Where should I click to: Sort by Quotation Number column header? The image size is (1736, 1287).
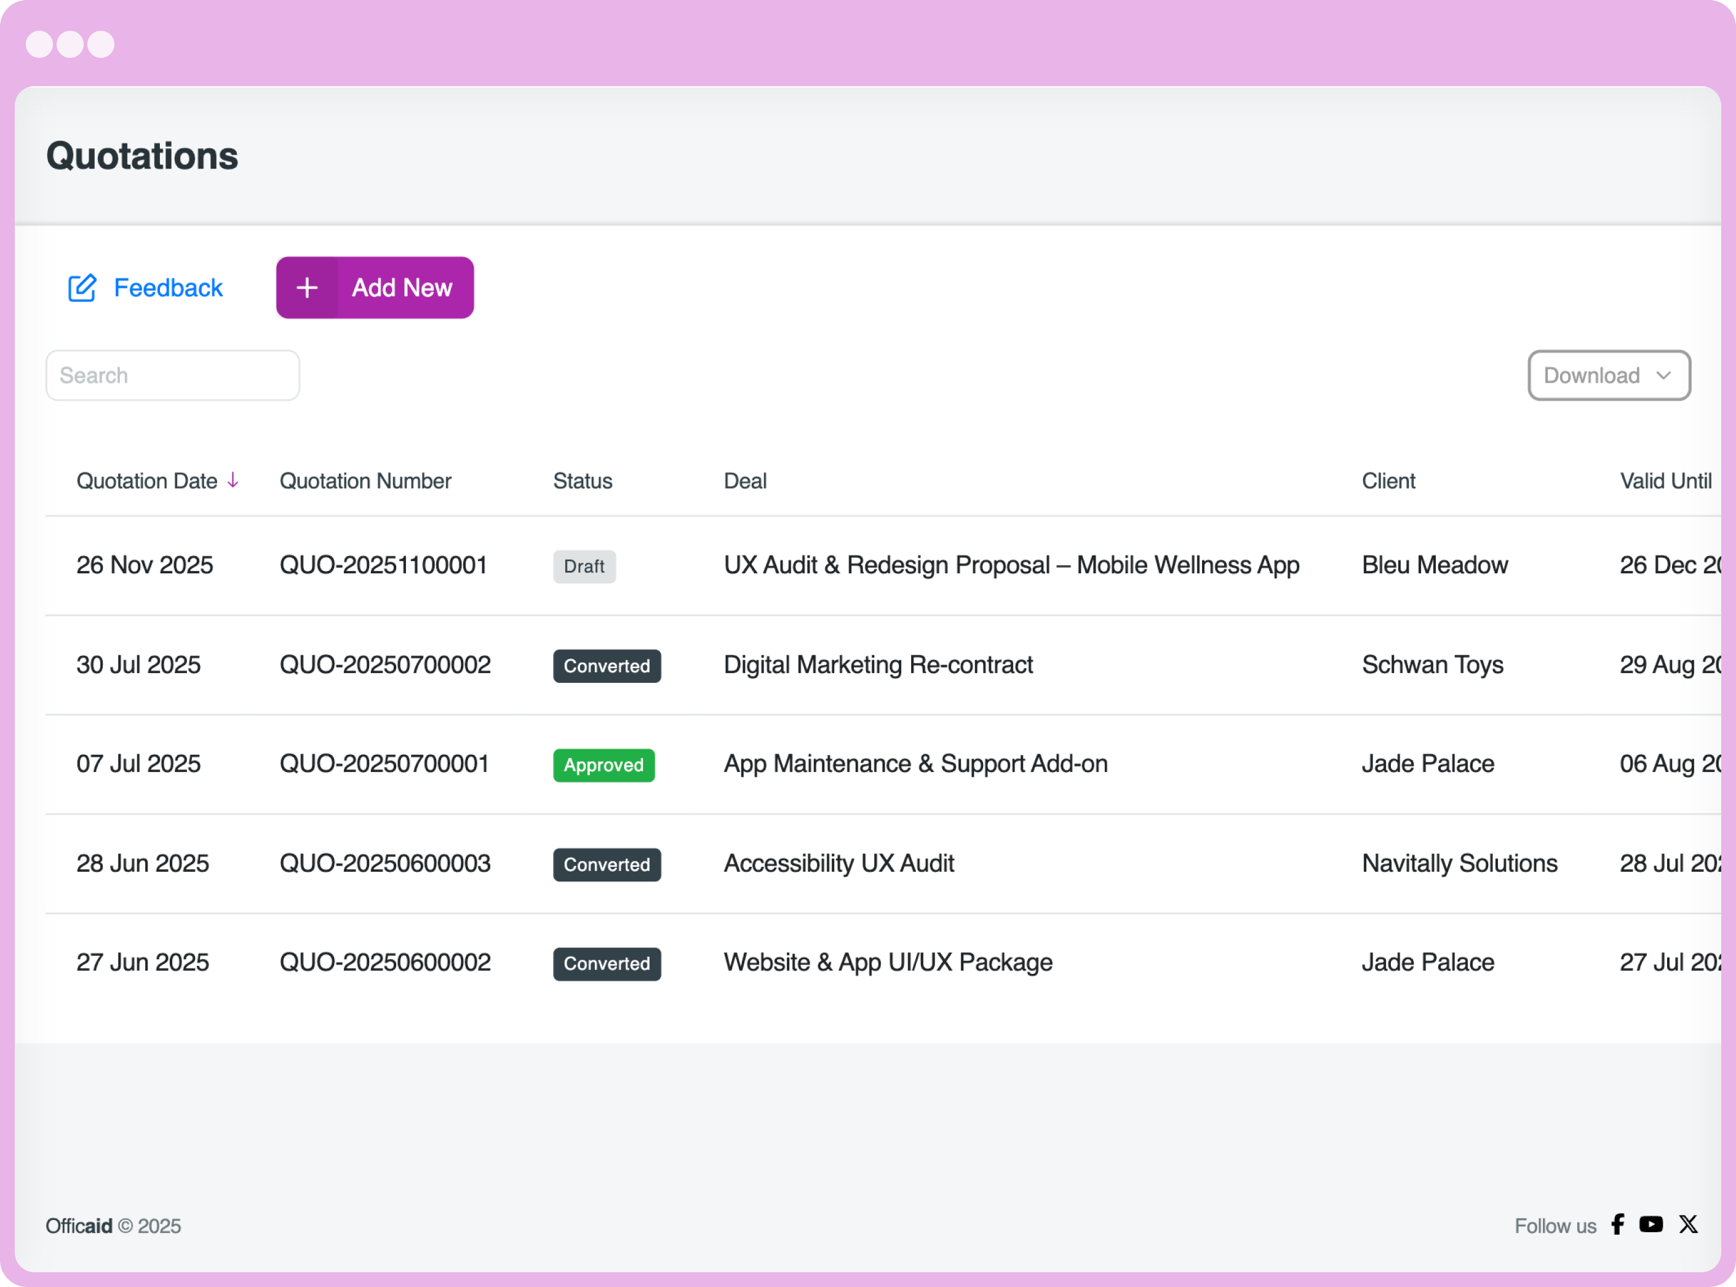pyautogui.click(x=365, y=482)
